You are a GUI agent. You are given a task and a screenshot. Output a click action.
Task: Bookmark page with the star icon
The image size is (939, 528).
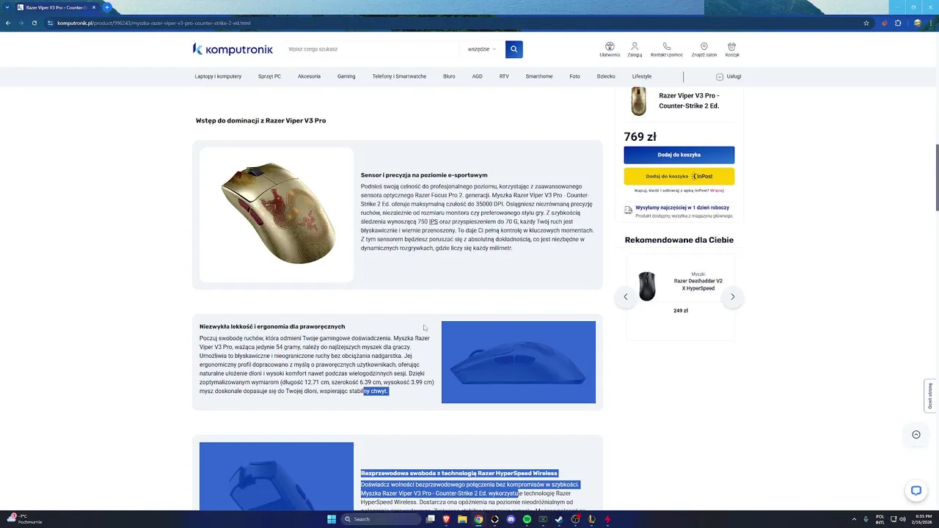click(x=866, y=23)
